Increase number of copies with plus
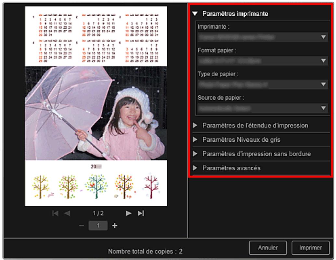Viewport: 336px width, 260px height. click(114, 226)
